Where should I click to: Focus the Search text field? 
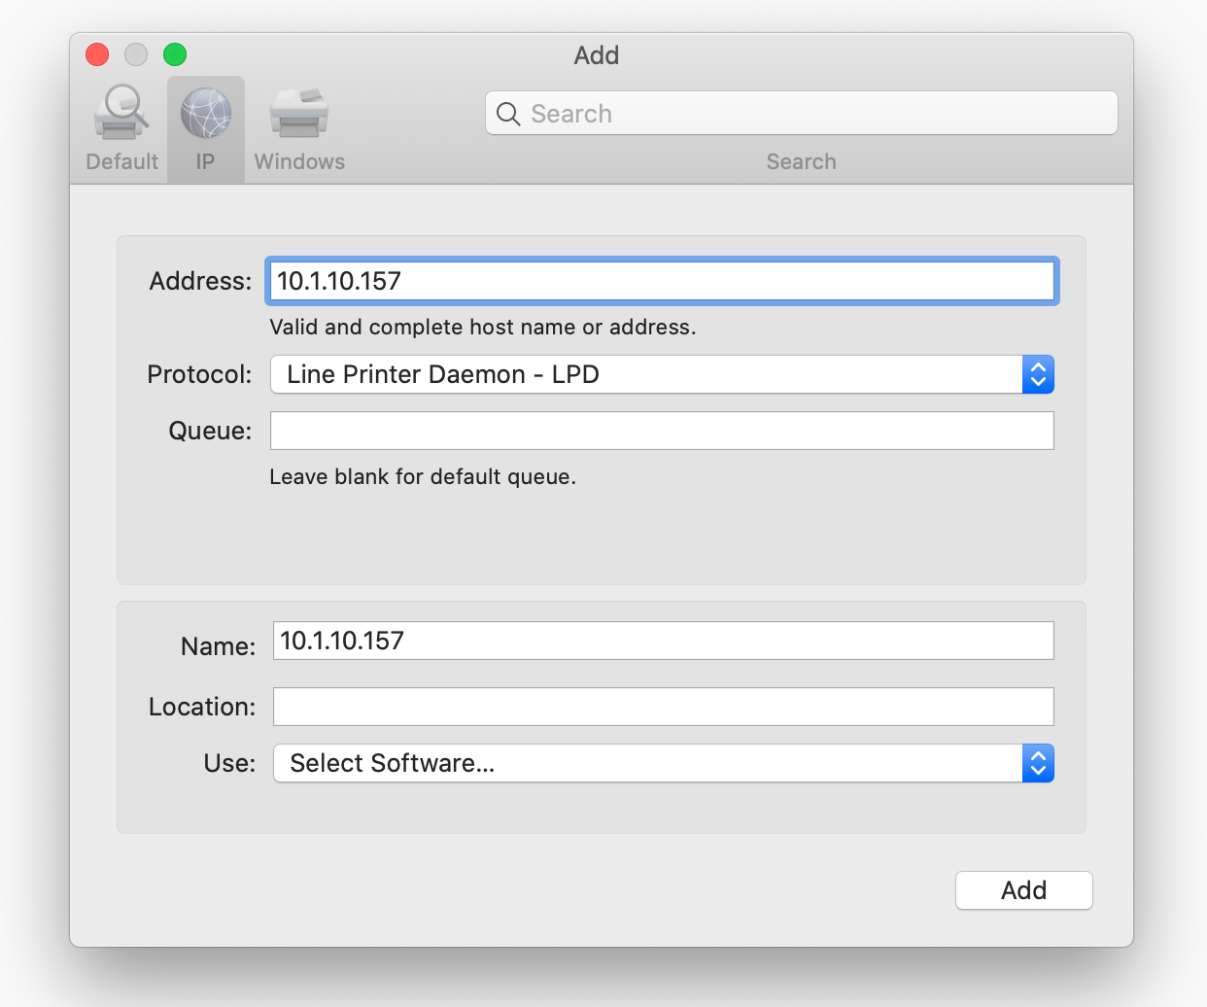[x=802, y=114]
